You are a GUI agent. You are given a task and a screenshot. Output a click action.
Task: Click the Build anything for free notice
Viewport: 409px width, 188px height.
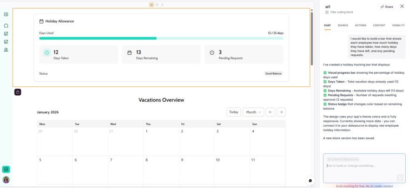364,186
